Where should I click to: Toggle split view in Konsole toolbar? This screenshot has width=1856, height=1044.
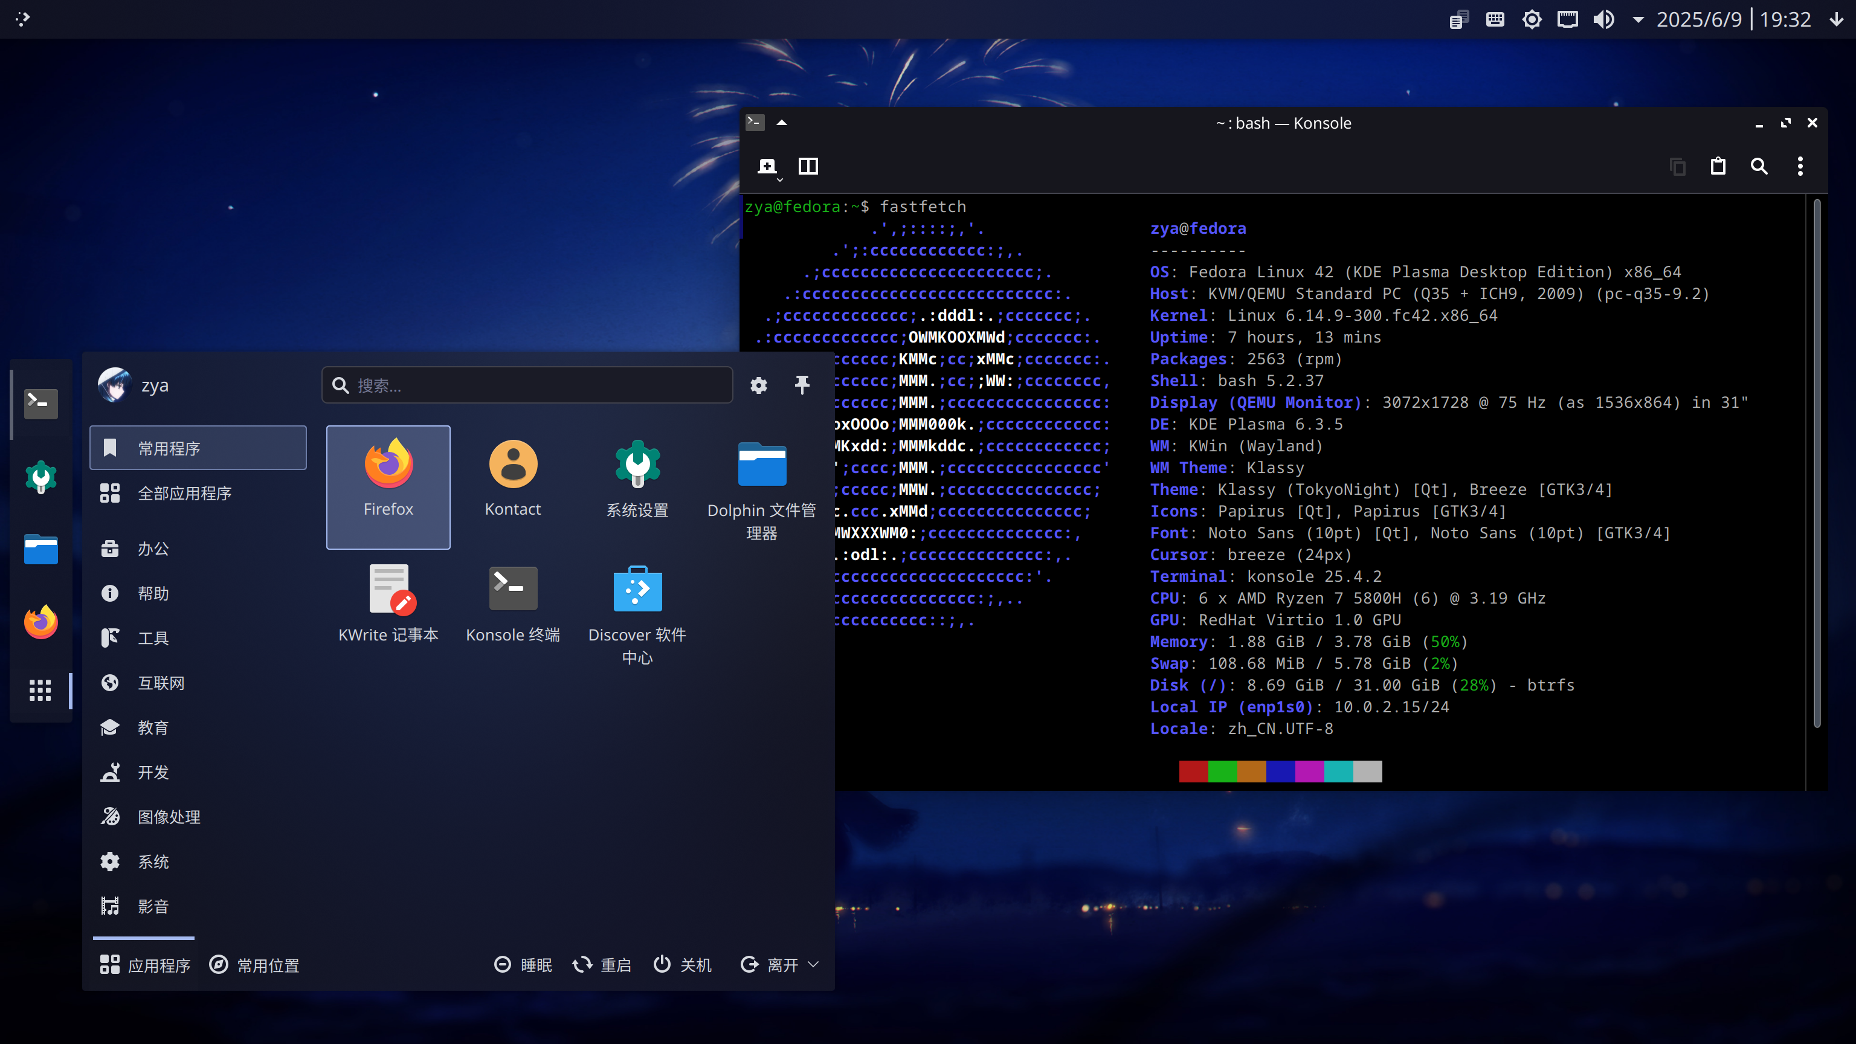tap(808, 166)
